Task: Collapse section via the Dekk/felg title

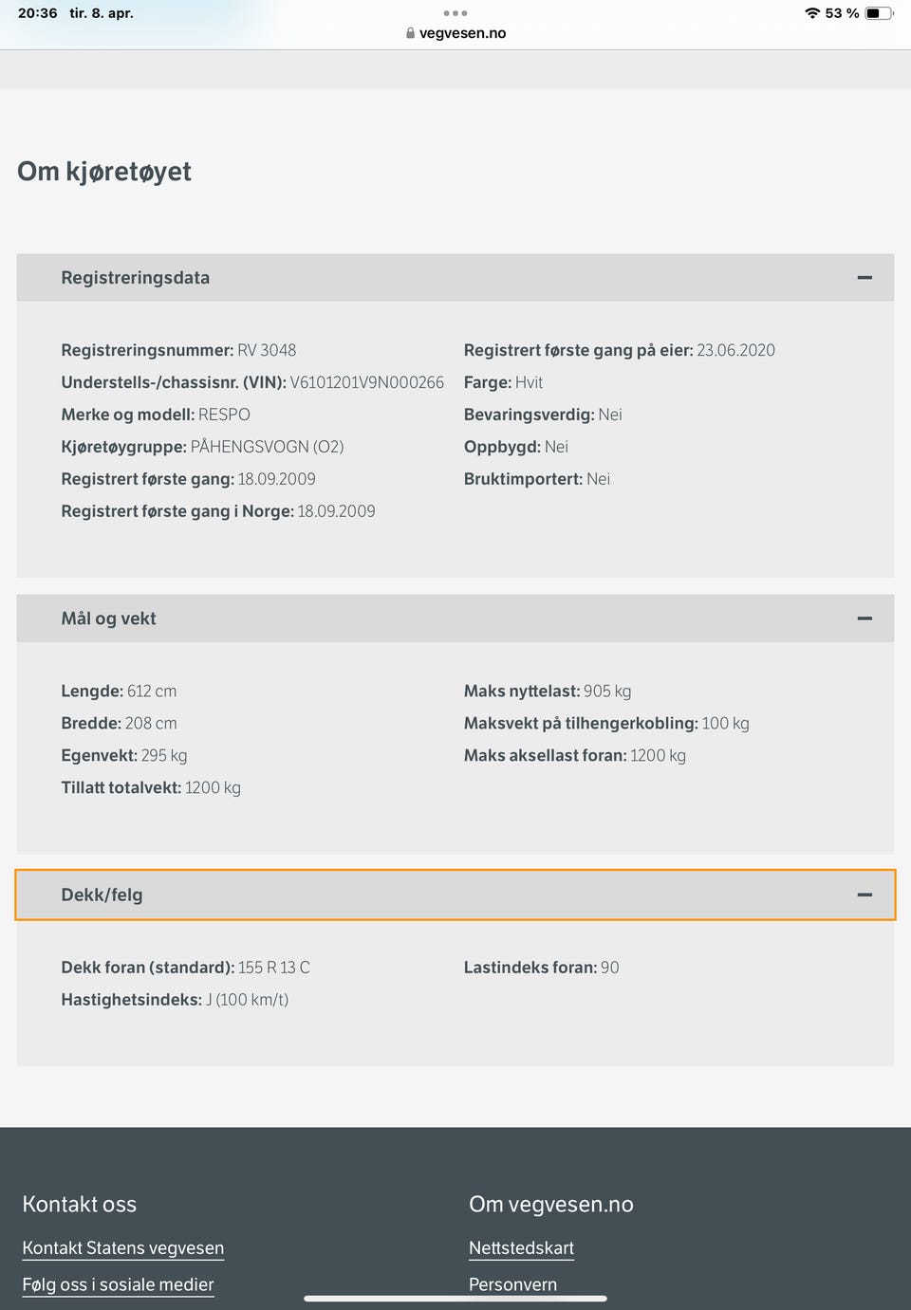Action: tap(102, 895)
